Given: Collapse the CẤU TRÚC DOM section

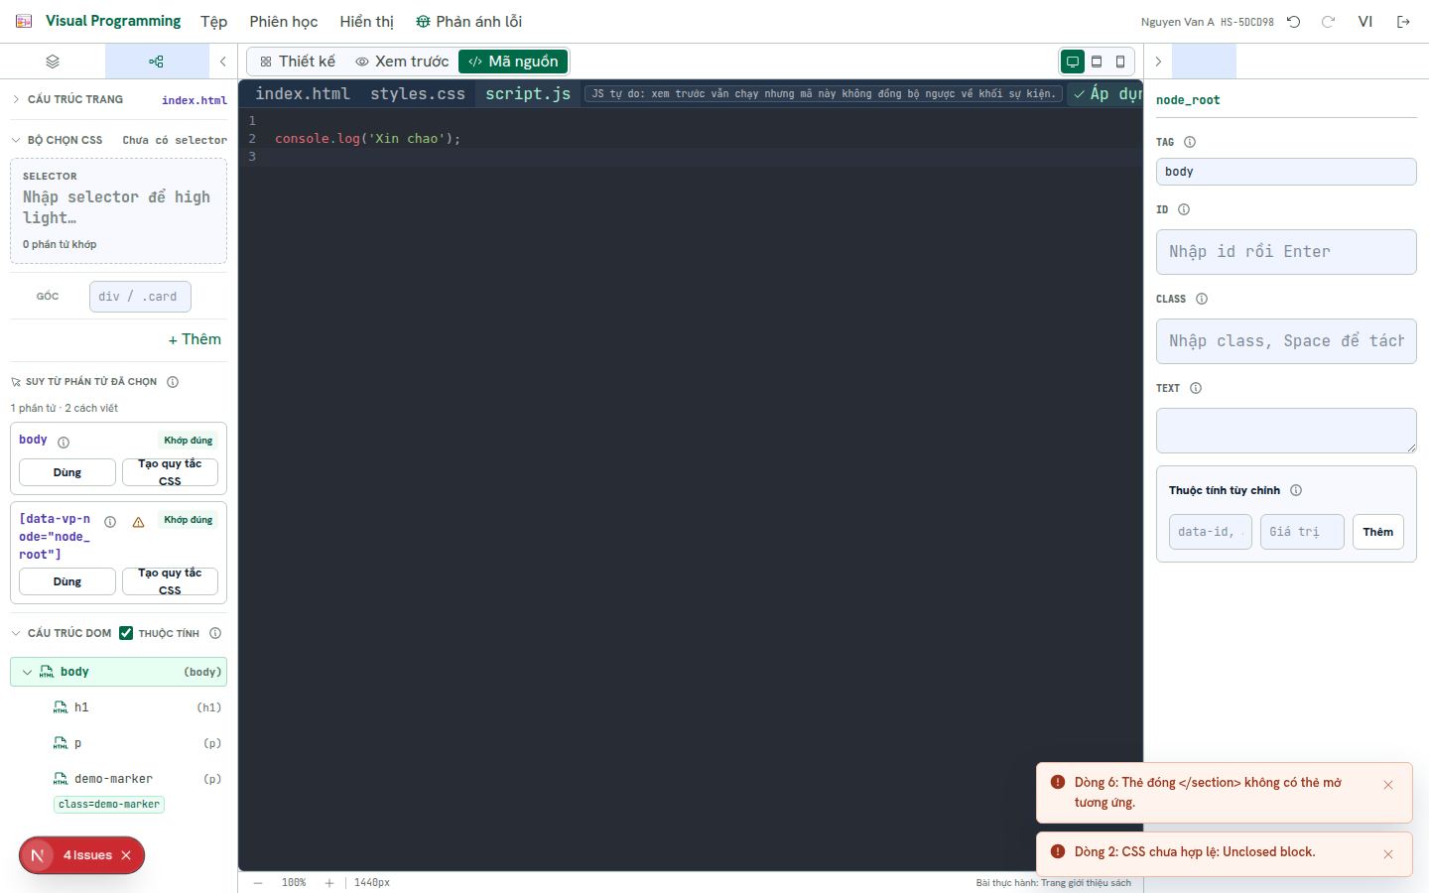Looking at the screenshot, I should click(x=16, y=633).
